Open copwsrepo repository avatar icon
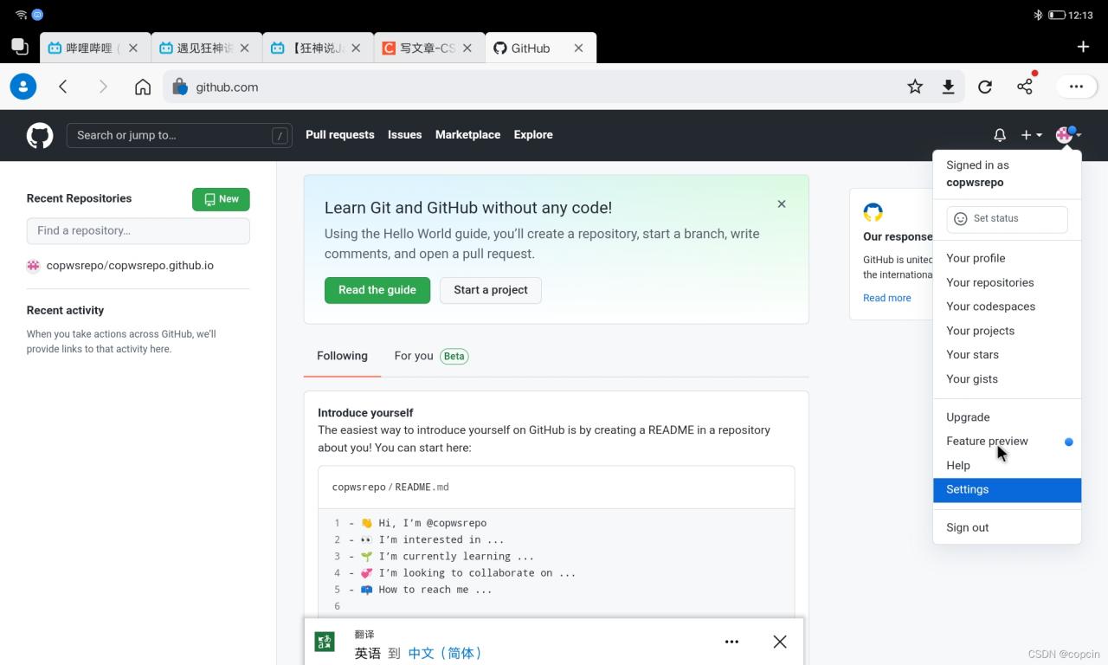Viewport: 1108px width, 665px height. coord(34,266)
